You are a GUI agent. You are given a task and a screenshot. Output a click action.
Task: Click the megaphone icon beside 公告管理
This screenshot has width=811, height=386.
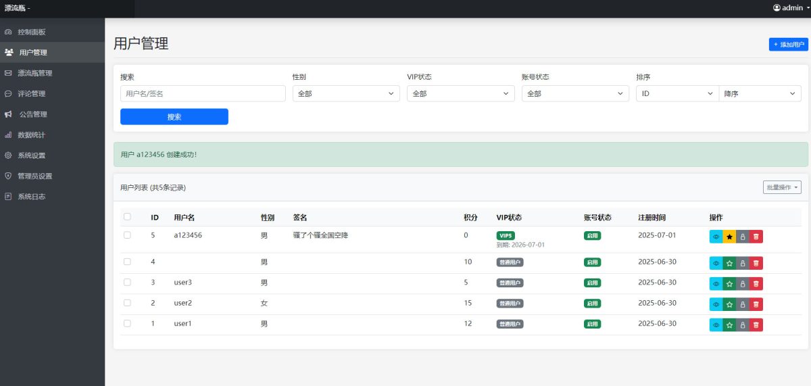pos(8,114)
